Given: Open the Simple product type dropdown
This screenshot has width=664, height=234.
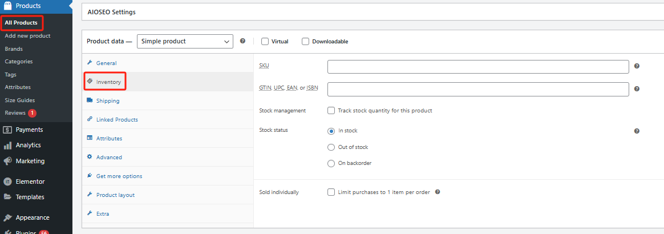Looking at the screenshot, I should (x=185, y=41).
